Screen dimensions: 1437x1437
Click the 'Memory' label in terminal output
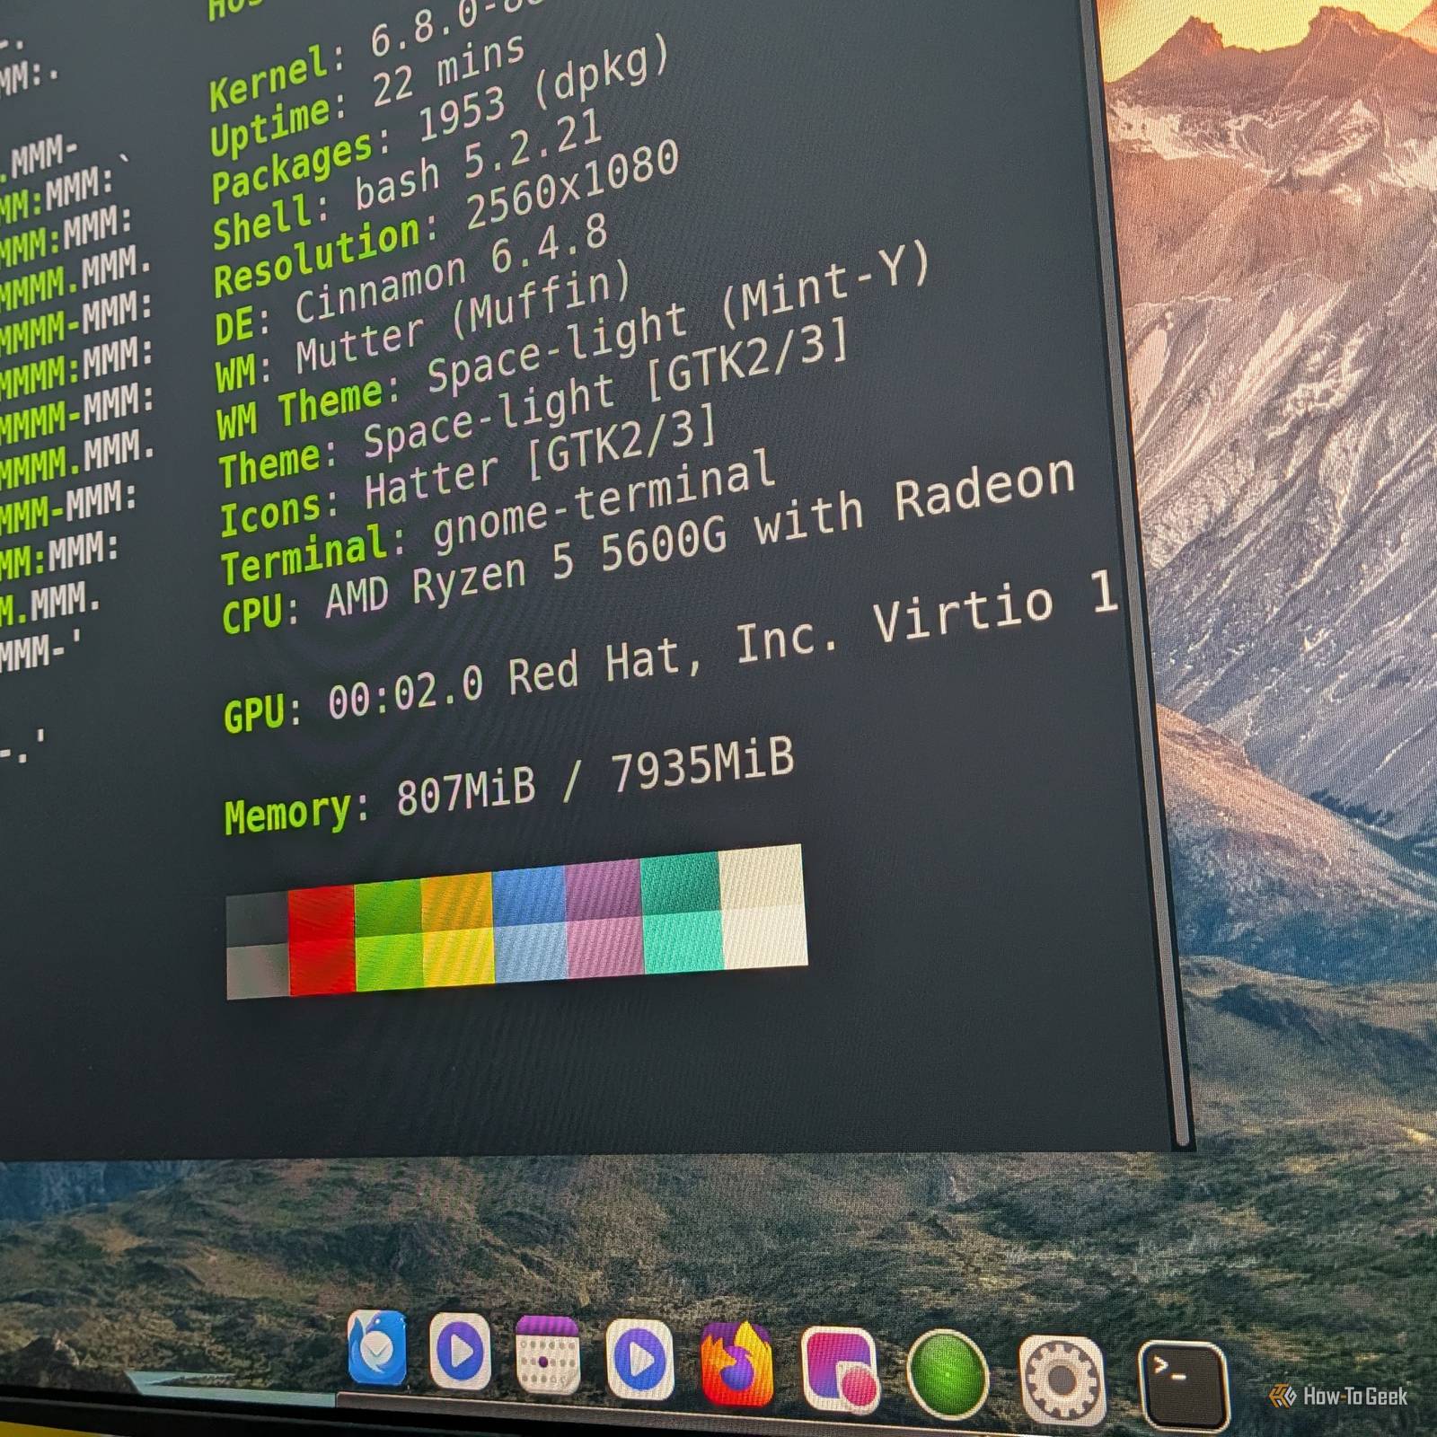tap(287, 814)
